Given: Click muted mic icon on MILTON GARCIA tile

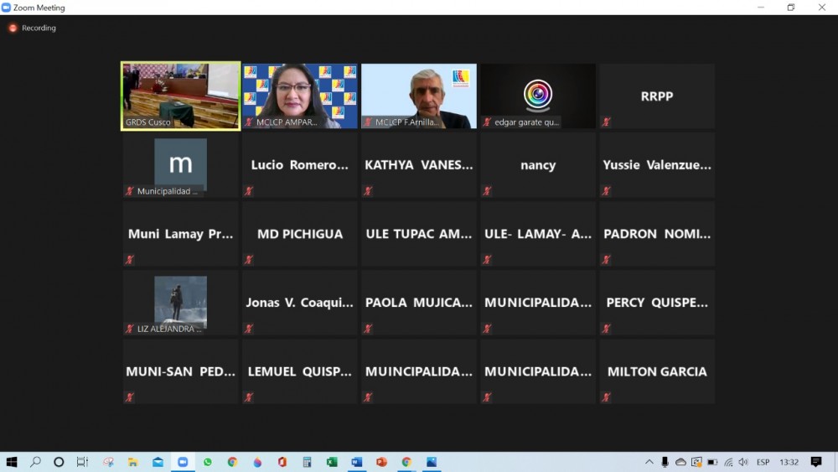Looking at the screenshot, I should point(606,397).
